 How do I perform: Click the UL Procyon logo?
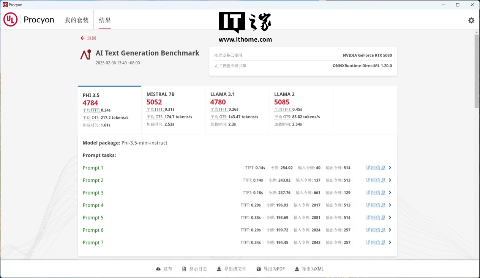29,20
